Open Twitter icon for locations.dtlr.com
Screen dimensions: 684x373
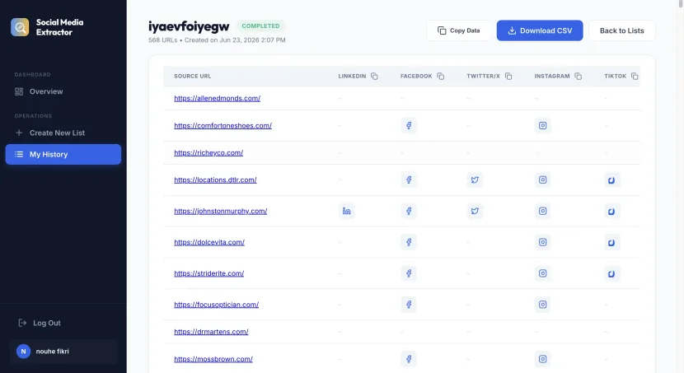(x=475, y=180)
